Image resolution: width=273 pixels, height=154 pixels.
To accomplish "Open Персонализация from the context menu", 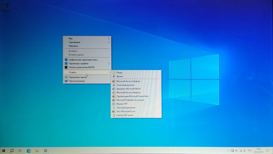I will [x=87, y=81].
